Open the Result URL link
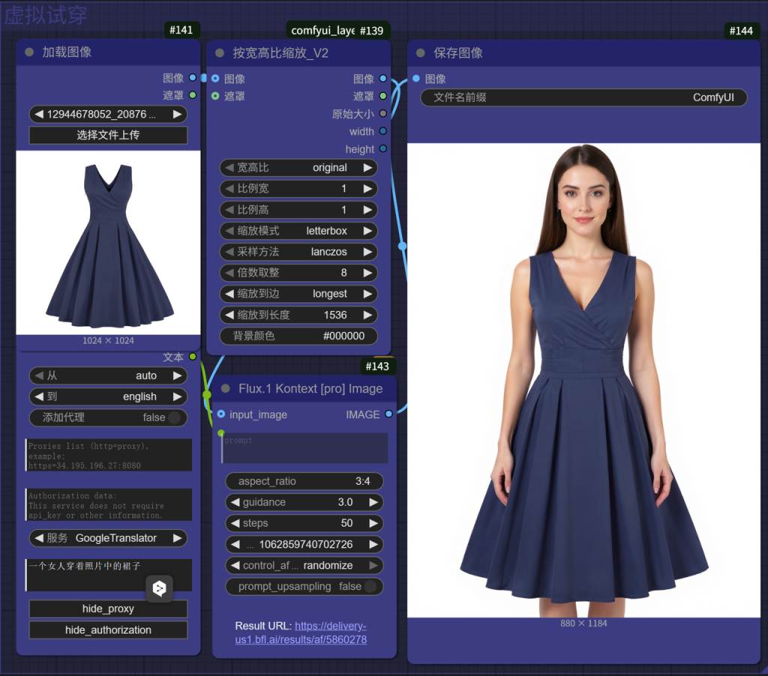The width and height of the screenshot is (768, 676). pos(330,633)
